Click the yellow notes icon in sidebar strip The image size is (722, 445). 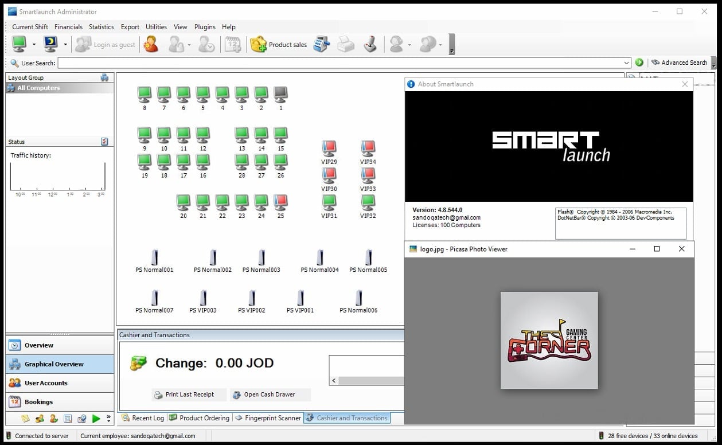tap(25, 419)
